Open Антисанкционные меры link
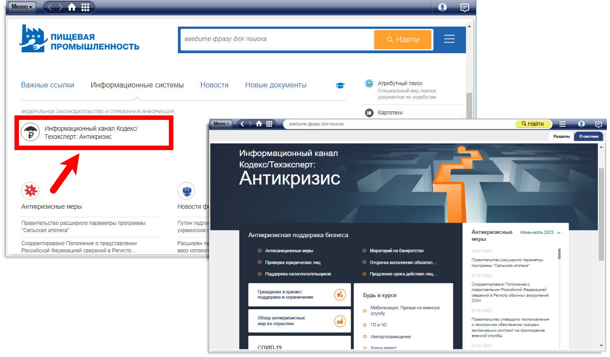 point(289,251)
